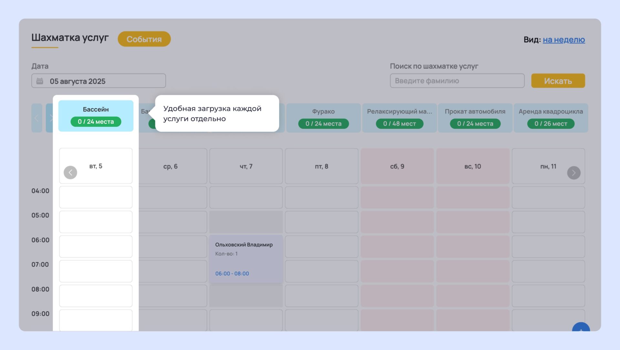Image resolution: width=620 pixels, height=350 pixels.
Task: Click the 0 / 48 мест badge
Action: coord(399,124)
